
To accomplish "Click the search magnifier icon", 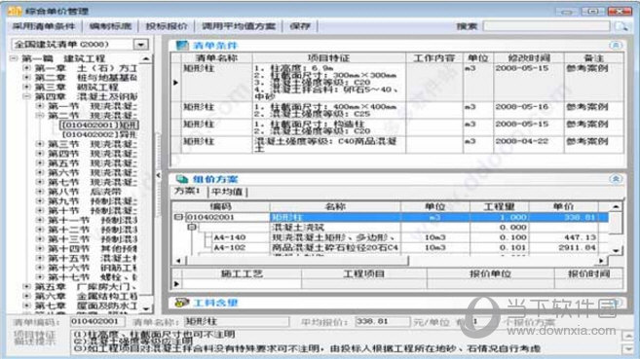I will click(621, 26).
